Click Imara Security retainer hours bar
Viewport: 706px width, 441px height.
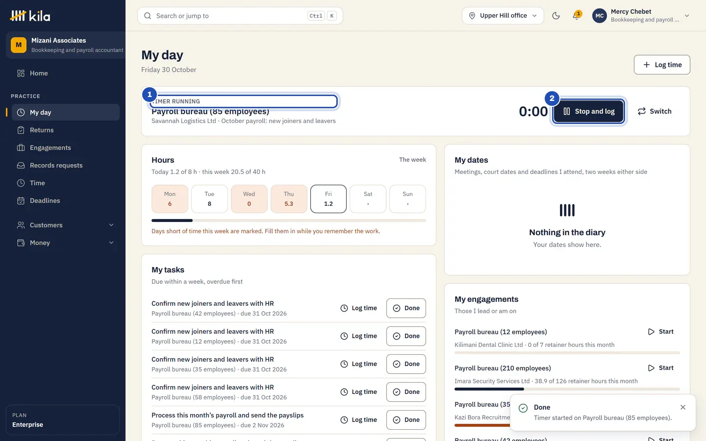[567, 389]
